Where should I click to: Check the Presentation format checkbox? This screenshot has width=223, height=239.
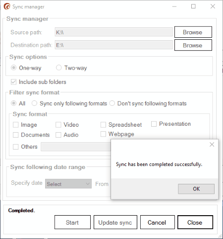coord(154,124)
